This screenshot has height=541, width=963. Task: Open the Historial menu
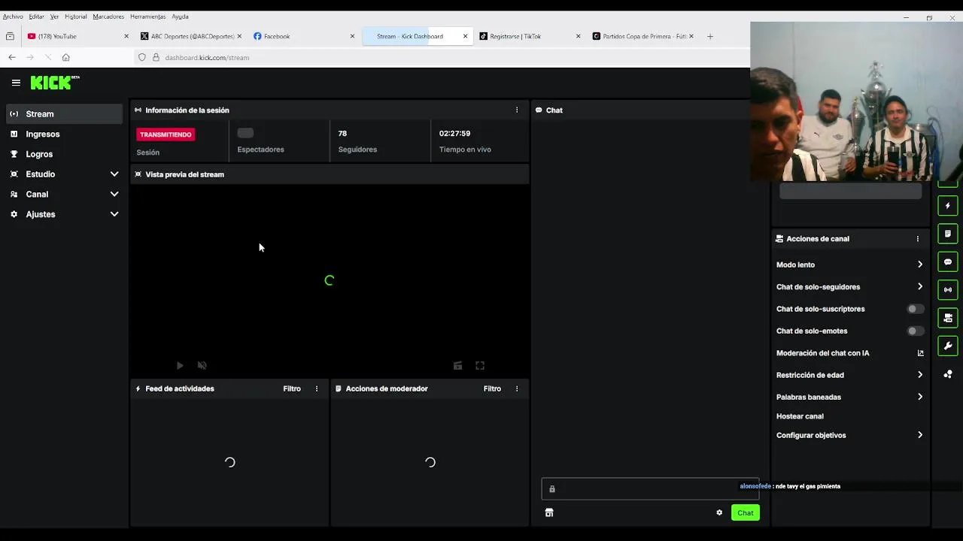point(76,17)
